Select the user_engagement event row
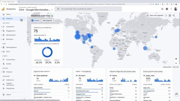This screenshot has width=180, height=101. click(157, 91)
